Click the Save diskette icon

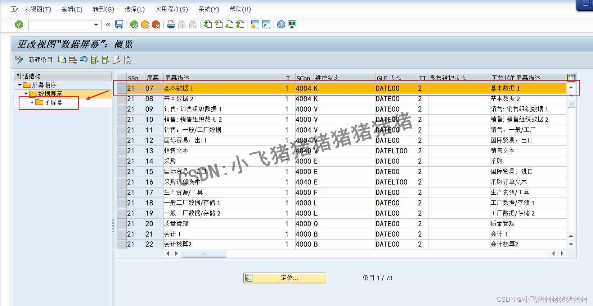click(x=119, y=24)
